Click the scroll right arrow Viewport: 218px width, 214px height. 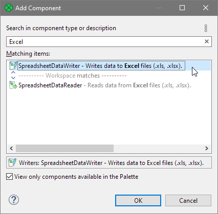(x=207, y=148)
